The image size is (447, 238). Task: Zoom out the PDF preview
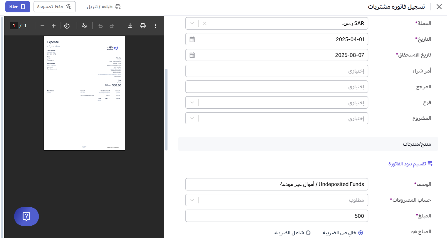click(x=43, y=26)
